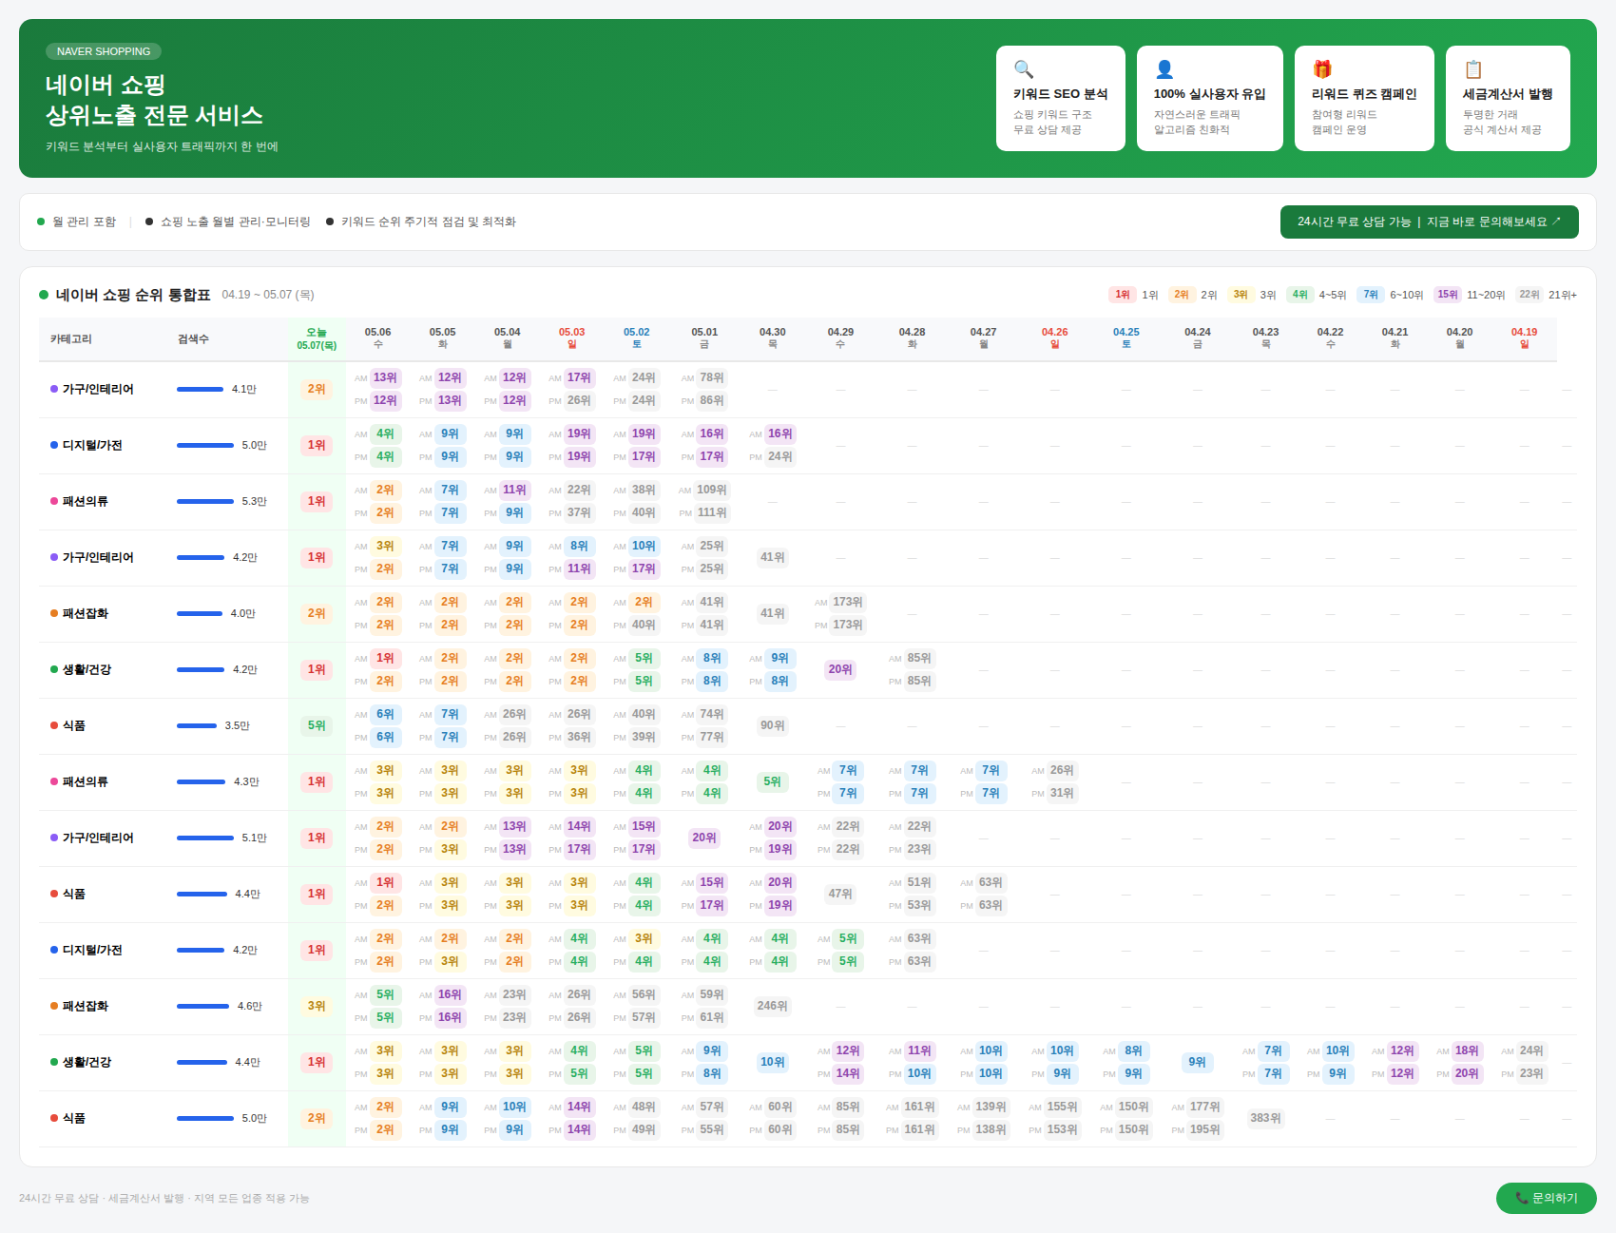Select the 오늘 05.07 column header
Image resolution: width=1616 pixels, height=1233 pixels.
[317, 338]
